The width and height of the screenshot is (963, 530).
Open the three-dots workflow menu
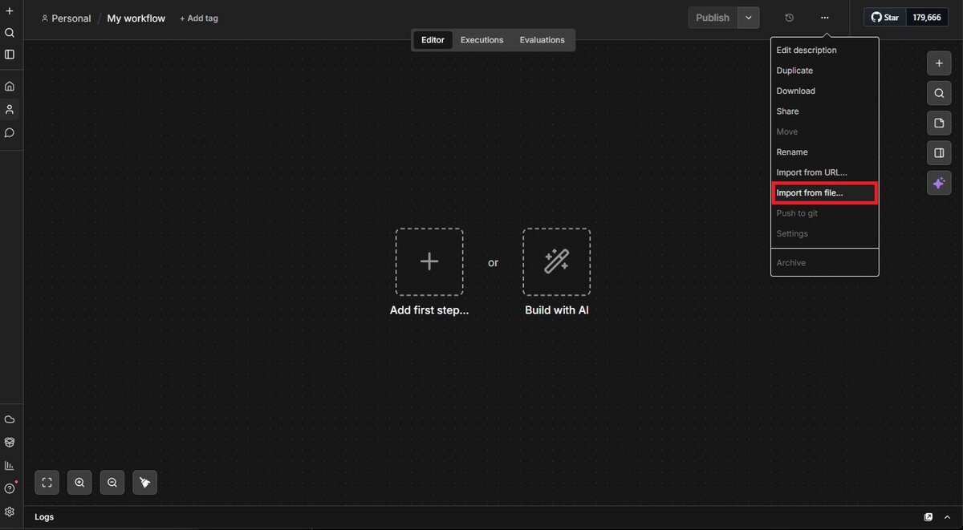pos(824,17)
